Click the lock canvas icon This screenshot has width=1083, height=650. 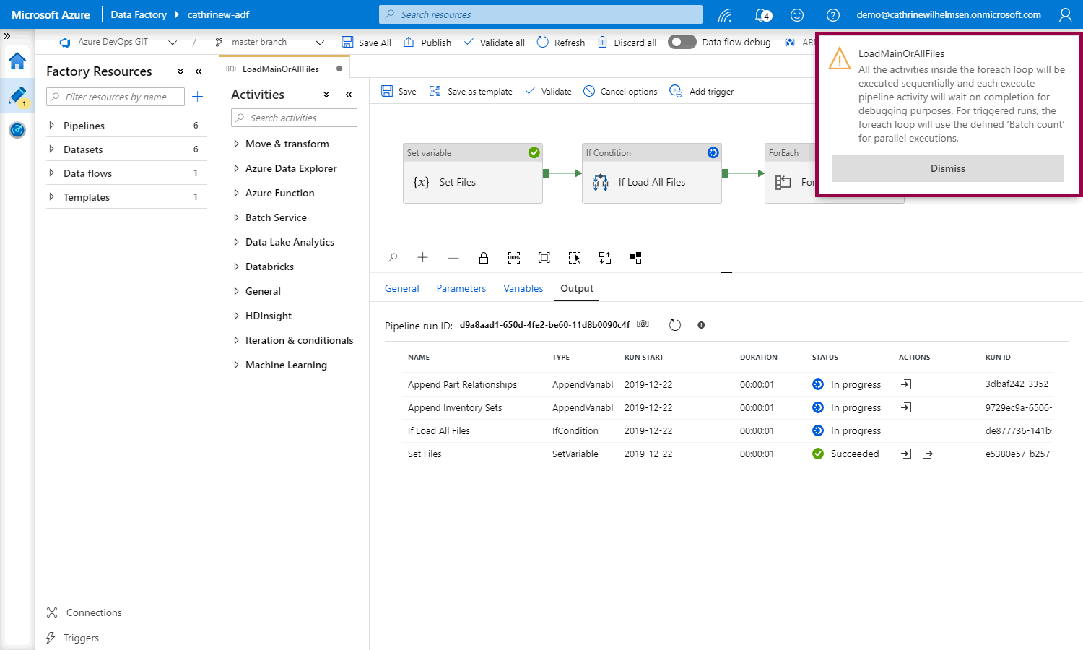(484, 258)
